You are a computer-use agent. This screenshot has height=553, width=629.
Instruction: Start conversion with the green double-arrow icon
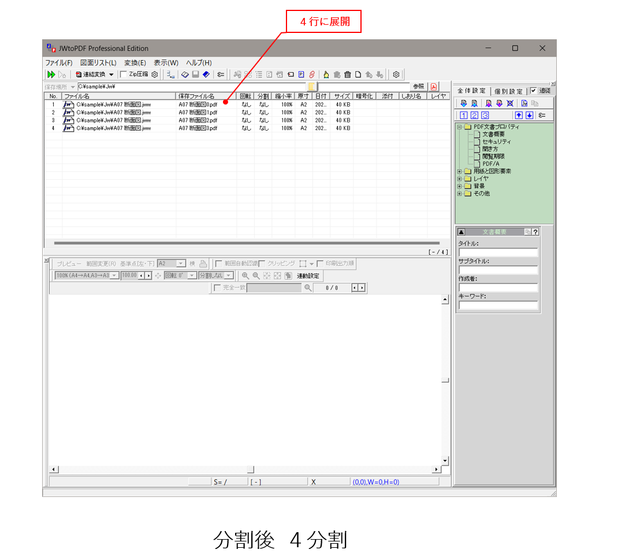[51, 74]
